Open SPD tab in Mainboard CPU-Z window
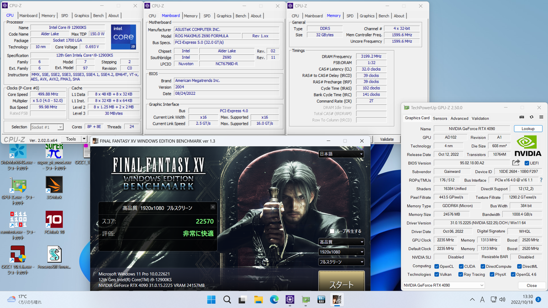 pyautogui.click(x=207, y=16)
